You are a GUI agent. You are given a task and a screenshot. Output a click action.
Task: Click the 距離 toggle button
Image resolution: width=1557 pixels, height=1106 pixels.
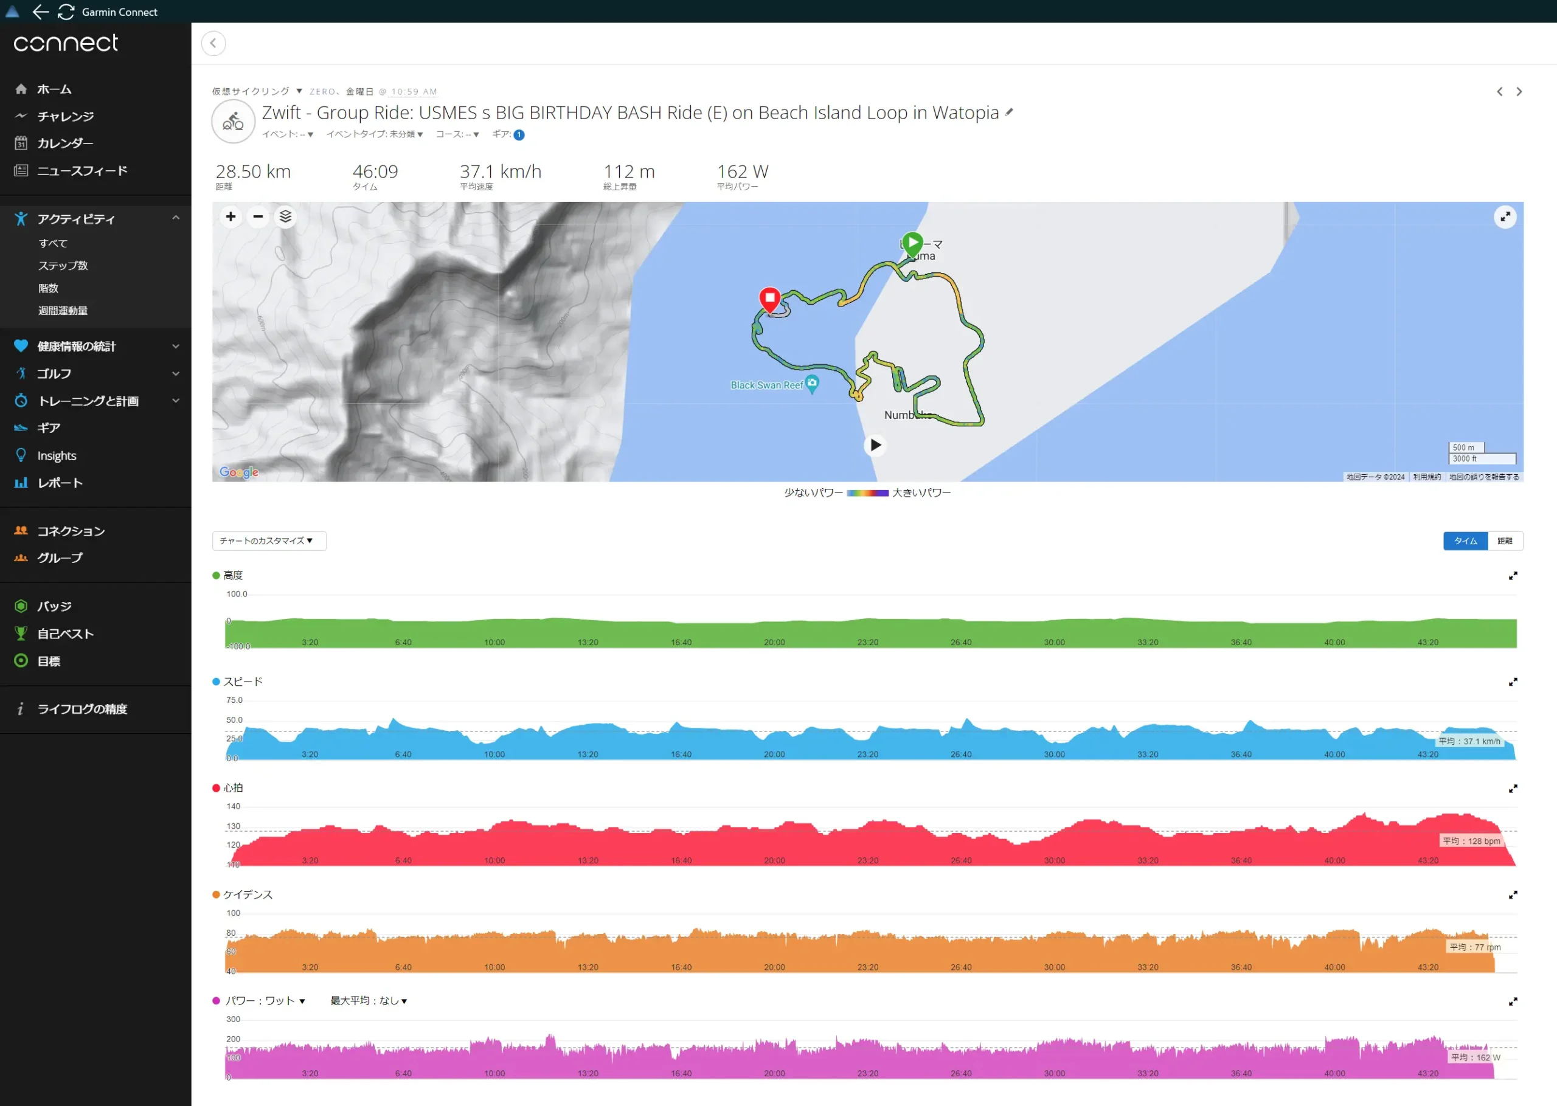(x=1504, y=541)
